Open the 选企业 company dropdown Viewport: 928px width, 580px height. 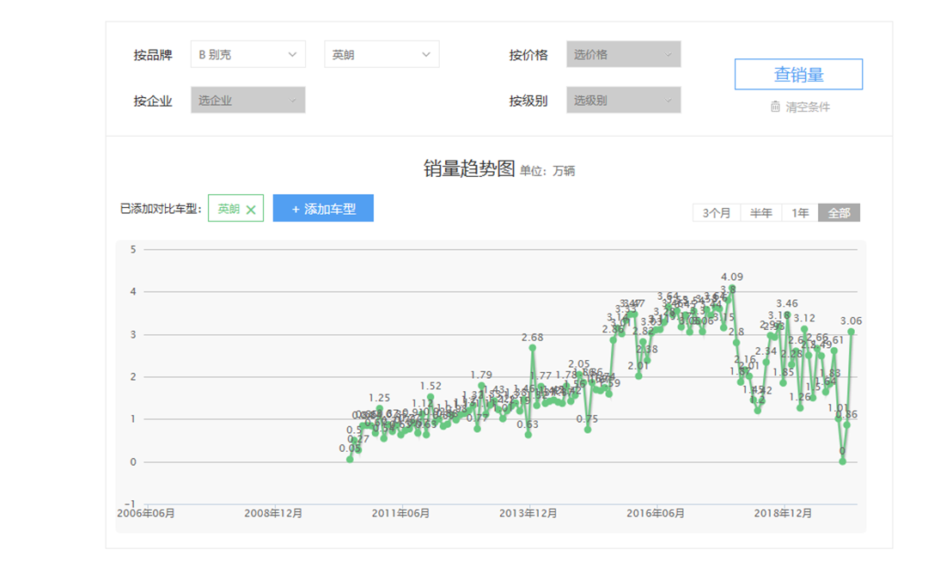247,101
